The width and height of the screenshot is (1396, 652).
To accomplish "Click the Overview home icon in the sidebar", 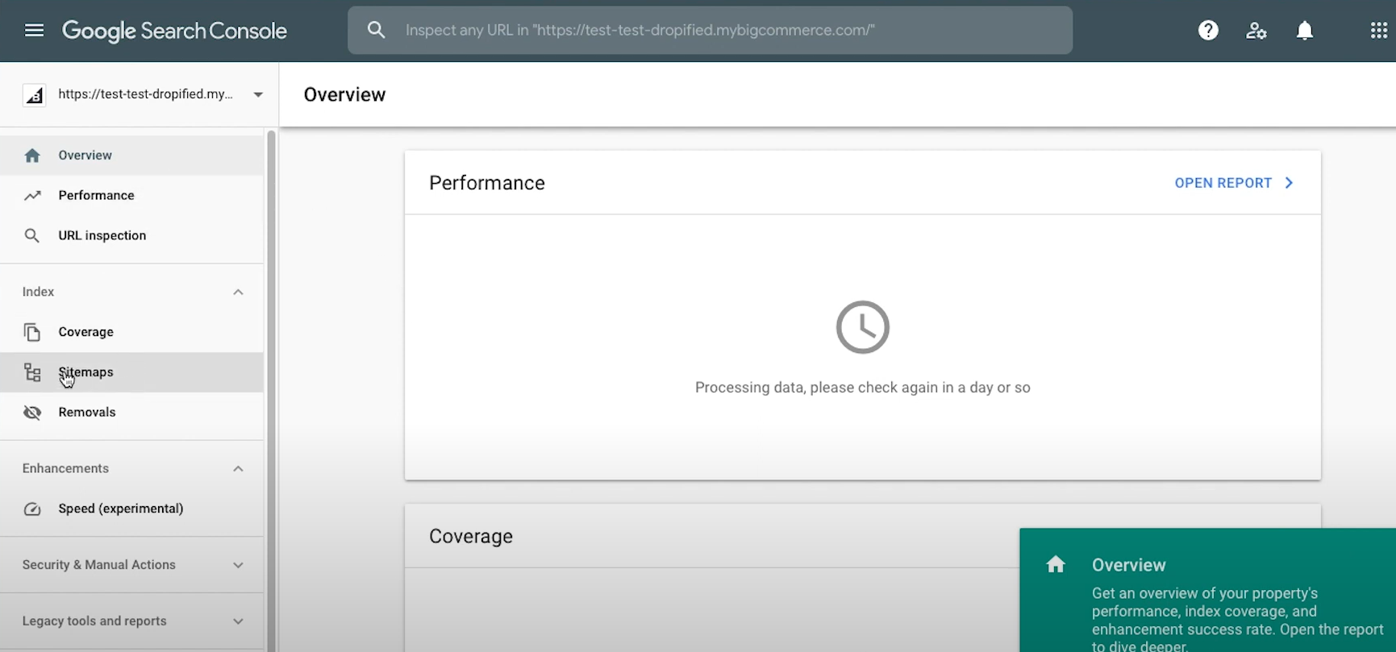I will pos(32,156).
